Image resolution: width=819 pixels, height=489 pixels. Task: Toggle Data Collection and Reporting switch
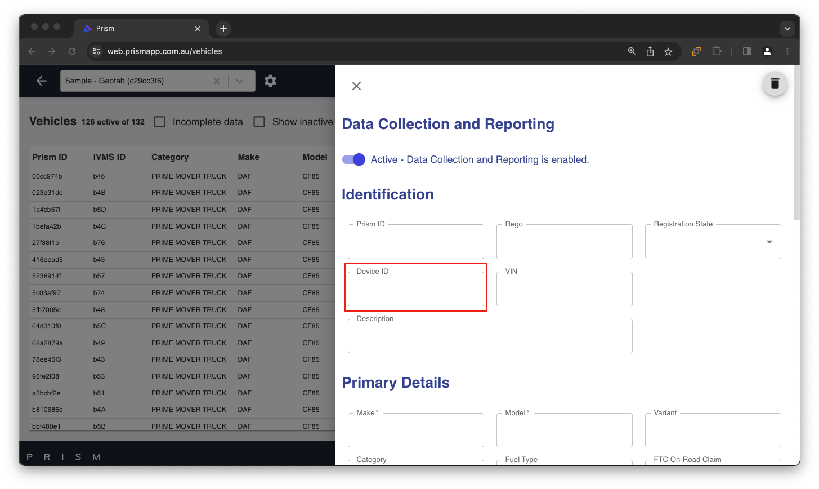tap(354, 159)
